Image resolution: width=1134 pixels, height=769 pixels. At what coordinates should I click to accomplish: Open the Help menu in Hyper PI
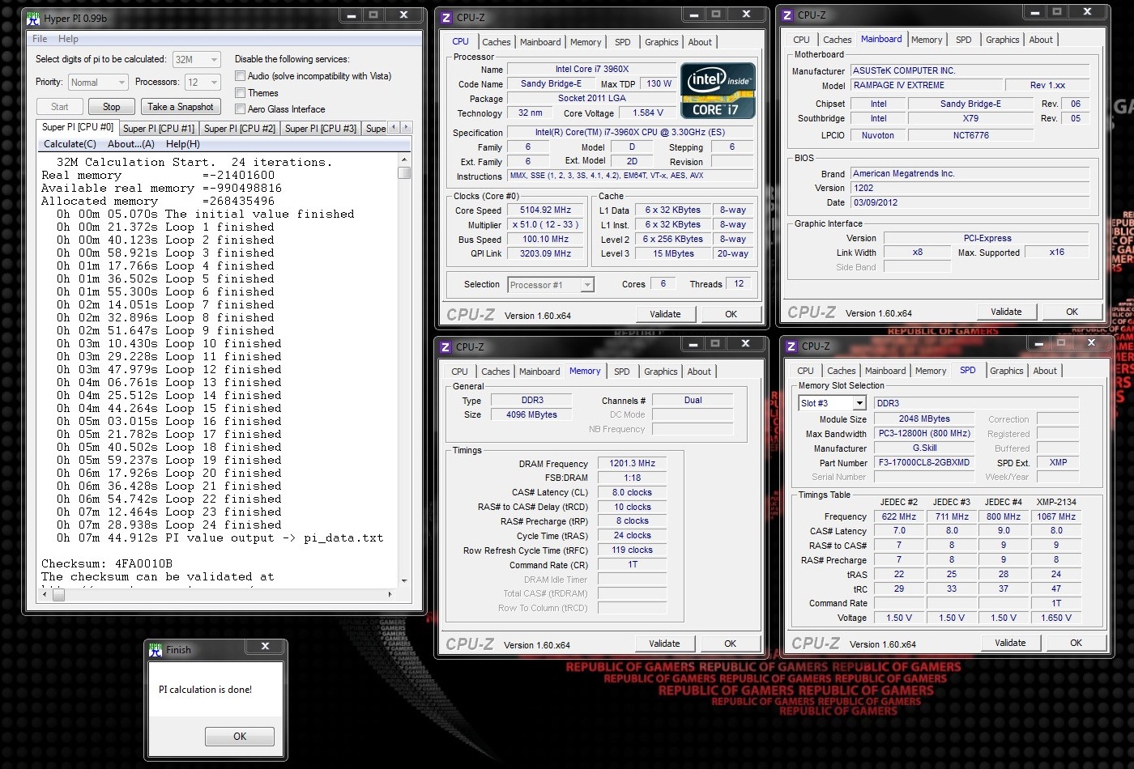[68, 39]
